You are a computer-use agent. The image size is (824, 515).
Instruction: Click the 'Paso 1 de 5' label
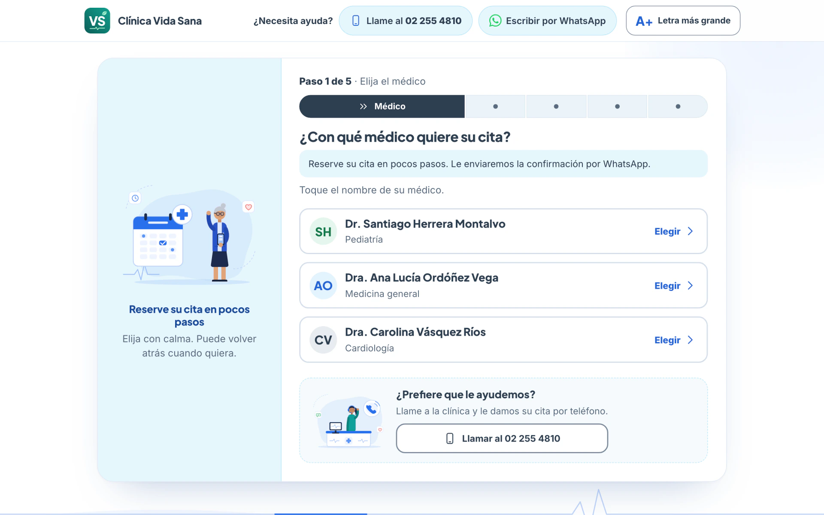tap(325, 81)
